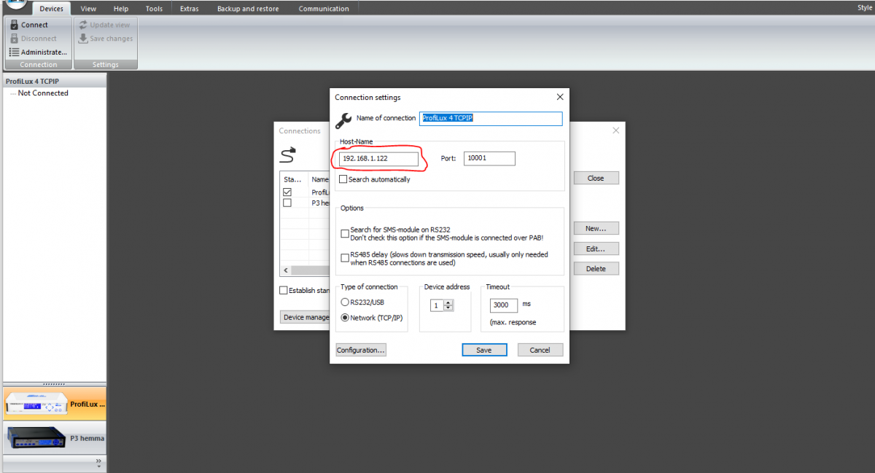
Task: Click the Name of connection field
Action: [x=491, y=118]
